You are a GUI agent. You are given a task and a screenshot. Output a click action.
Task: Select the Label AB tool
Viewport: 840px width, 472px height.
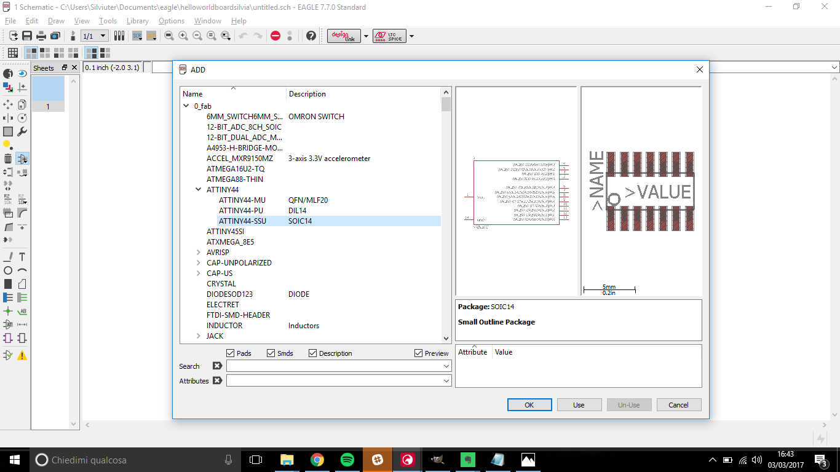click(22, 312)
